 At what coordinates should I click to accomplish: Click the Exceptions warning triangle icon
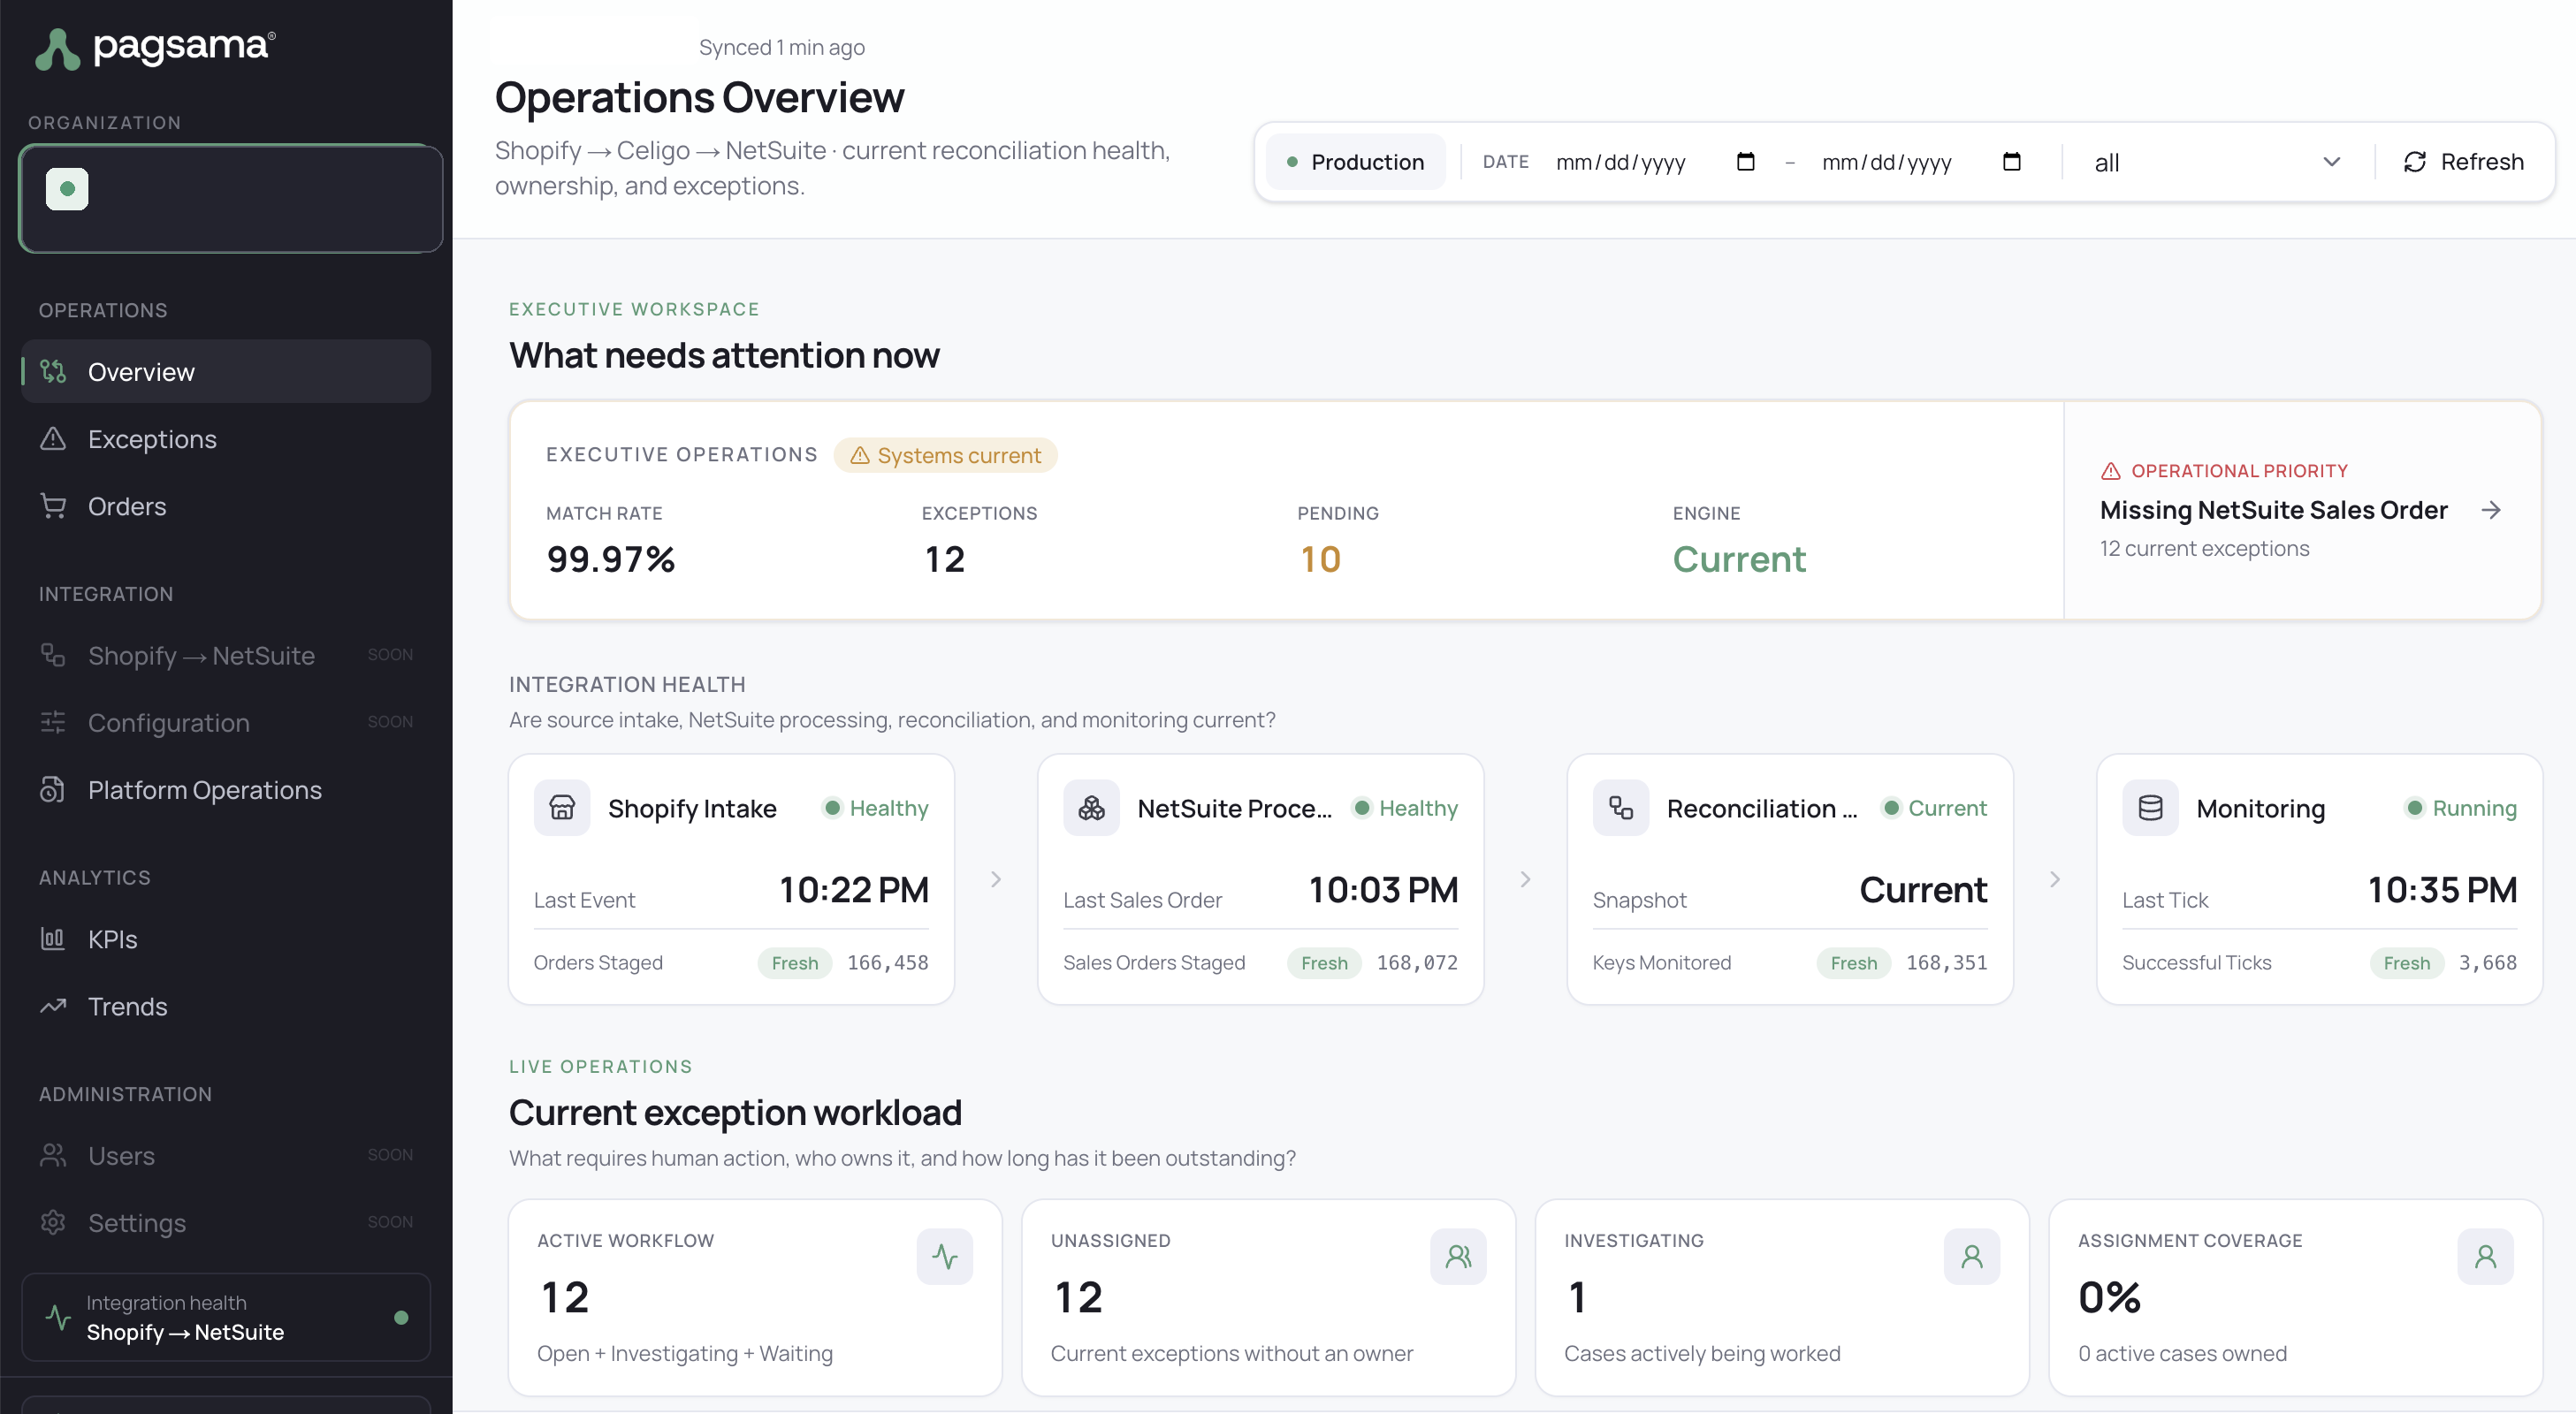[x=53, y=438]
